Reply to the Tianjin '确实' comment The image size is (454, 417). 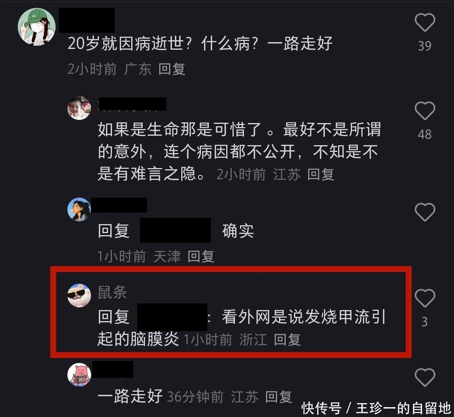tap(201, 256)
